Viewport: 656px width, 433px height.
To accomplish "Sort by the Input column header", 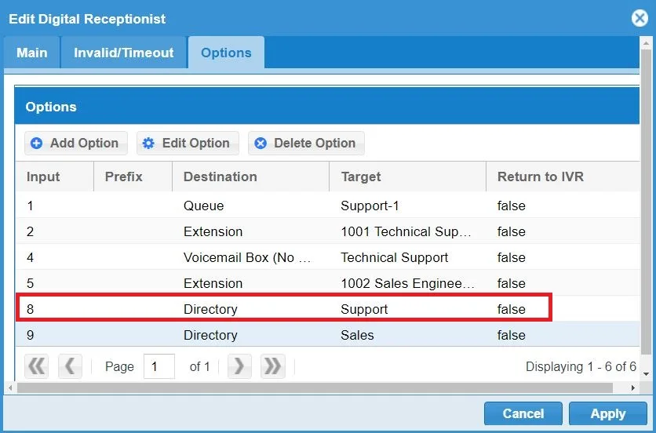I will click(54, 176).
